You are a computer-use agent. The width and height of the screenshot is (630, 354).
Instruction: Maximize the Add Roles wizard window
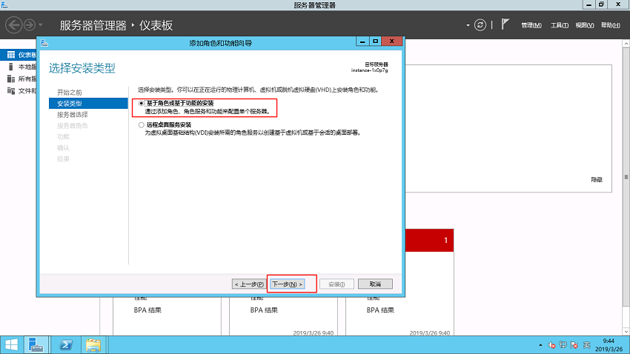pos(375,41)
